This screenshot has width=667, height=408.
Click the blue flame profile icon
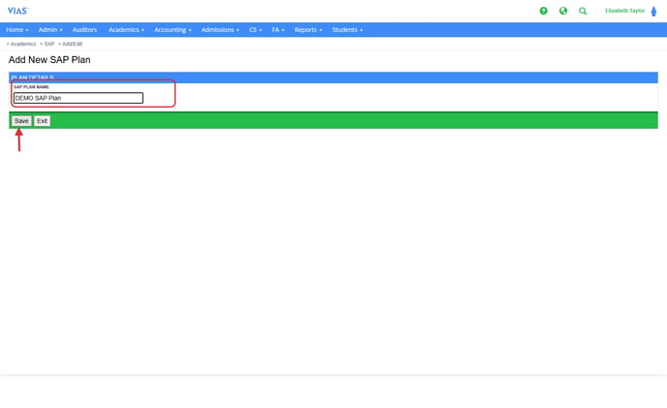(x=653, y=11)
